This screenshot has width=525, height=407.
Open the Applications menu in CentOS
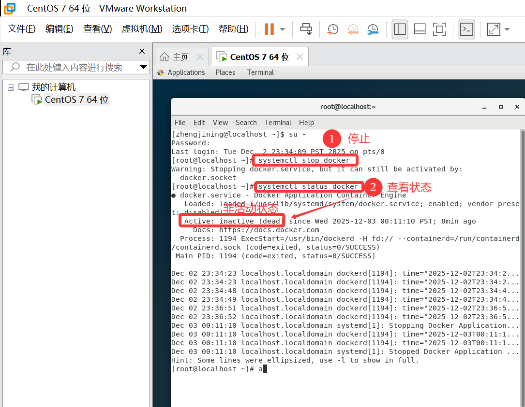click(x=186, y=72)
